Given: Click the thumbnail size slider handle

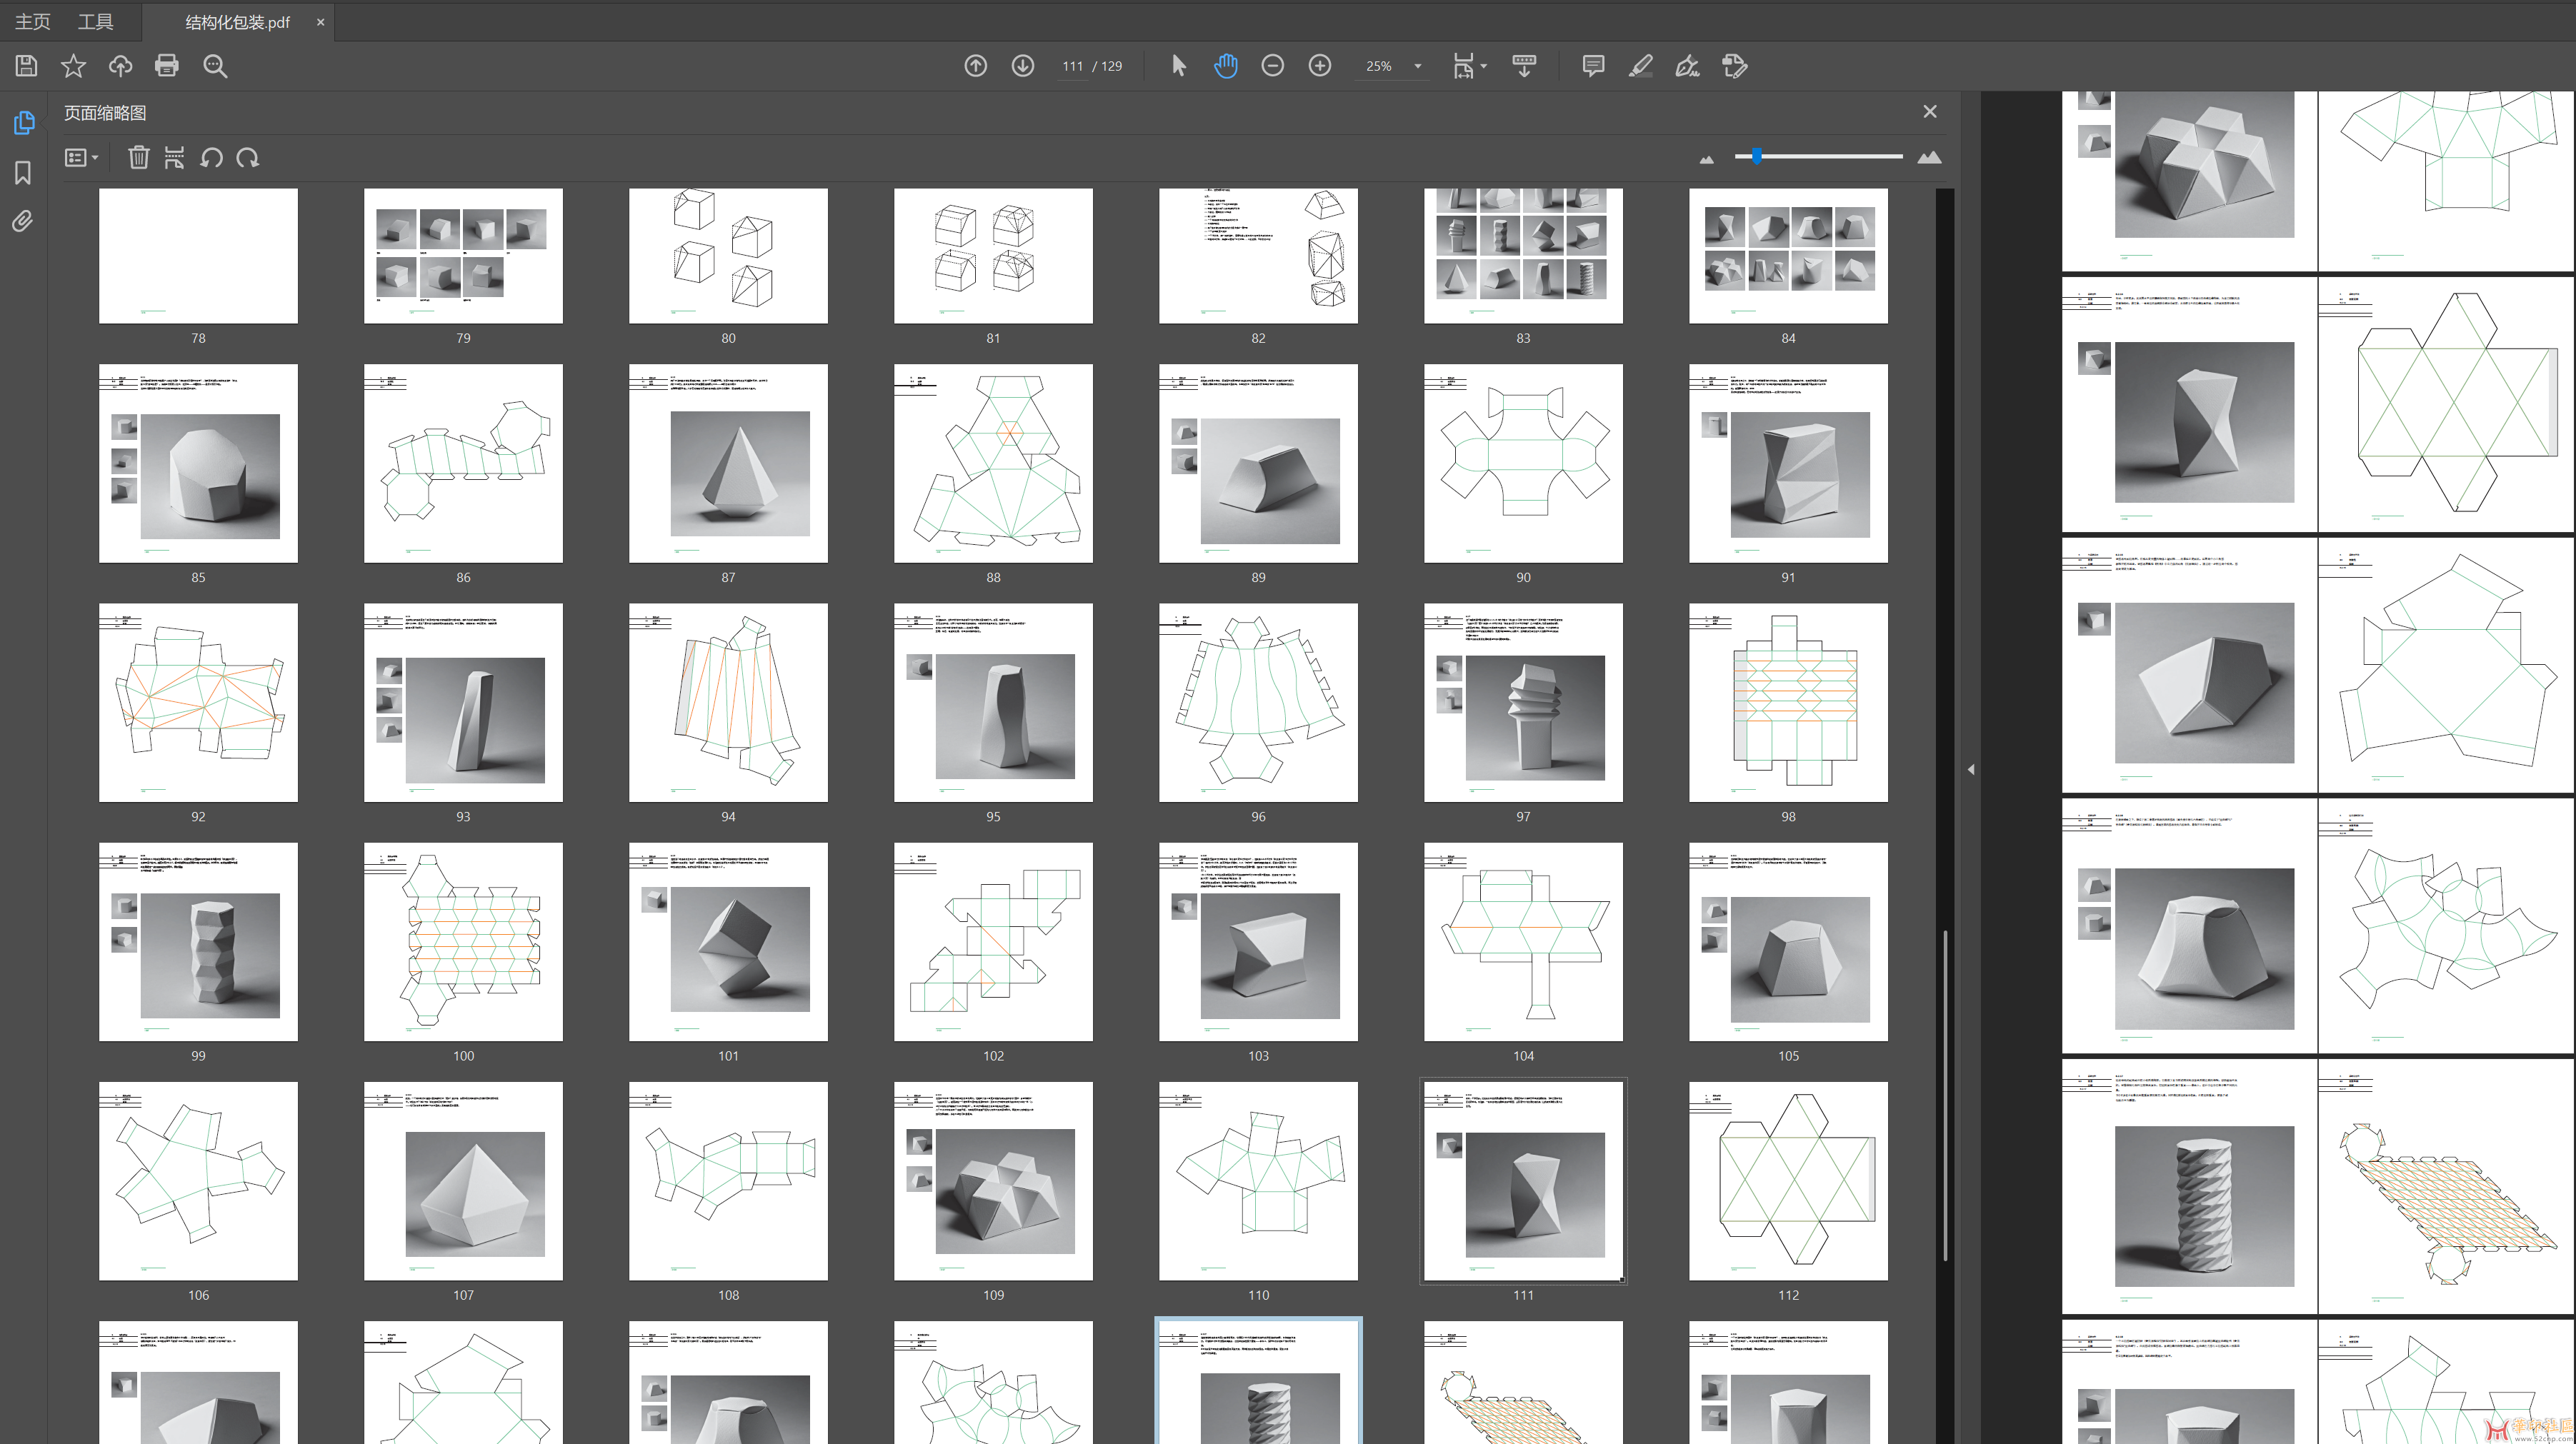Looking at the screenshot, I should [x=1757, y=156].
